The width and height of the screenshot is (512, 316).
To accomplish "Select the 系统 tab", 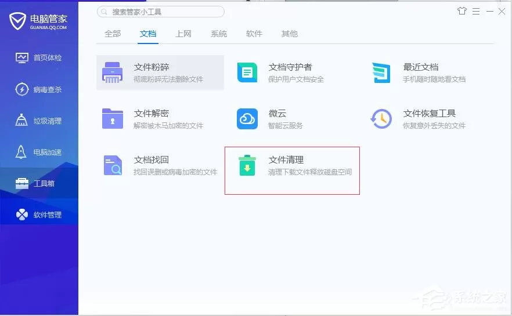I will click(x=219, y=34).
